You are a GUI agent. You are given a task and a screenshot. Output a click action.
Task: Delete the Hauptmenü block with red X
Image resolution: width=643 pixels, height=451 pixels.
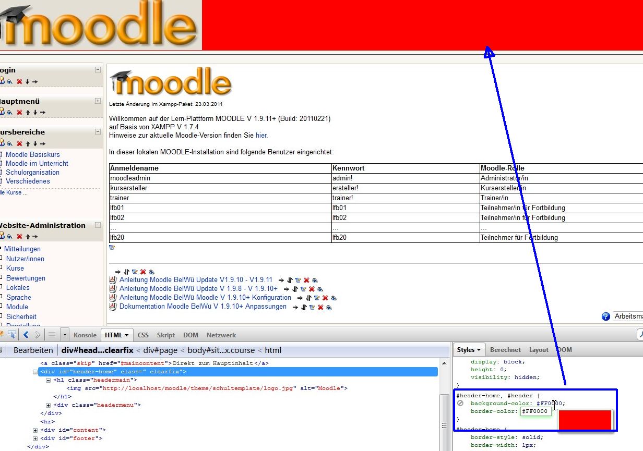click(x=19, y=113)
